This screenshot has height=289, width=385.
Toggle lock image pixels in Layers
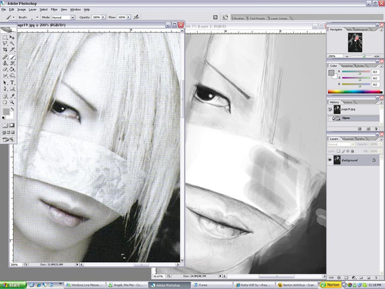[343, 151]
